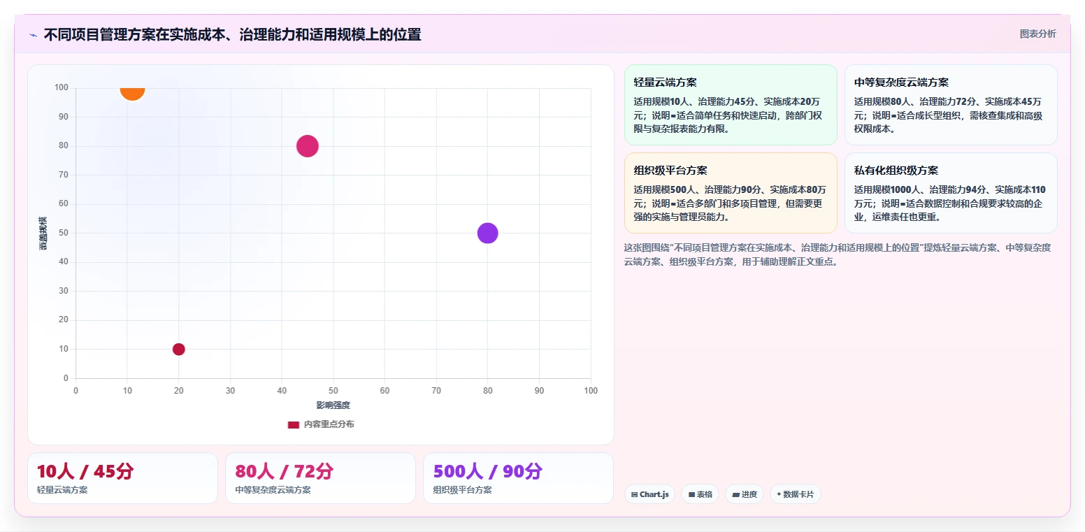1085x532 pixels.
Task: Click the 中等复杂度云端方案 caption under 80人 / 72分
Action: [273, 490]
